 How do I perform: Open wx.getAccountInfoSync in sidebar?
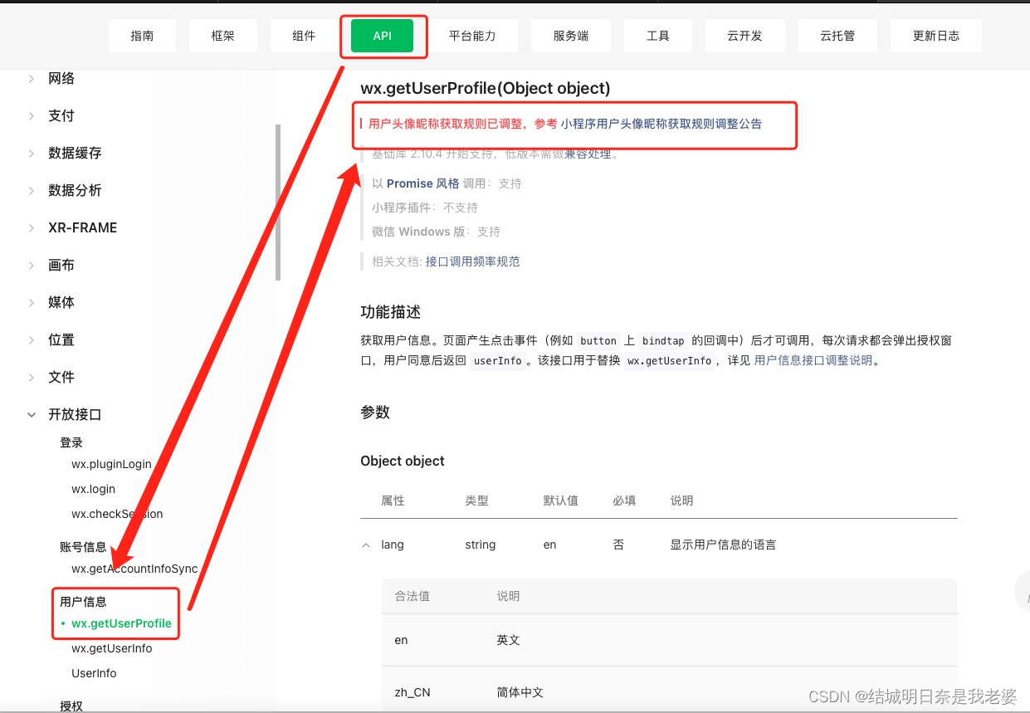tap(134, 569)
